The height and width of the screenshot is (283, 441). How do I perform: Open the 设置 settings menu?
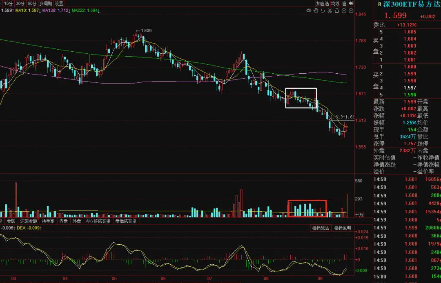[x=59, y=3]
